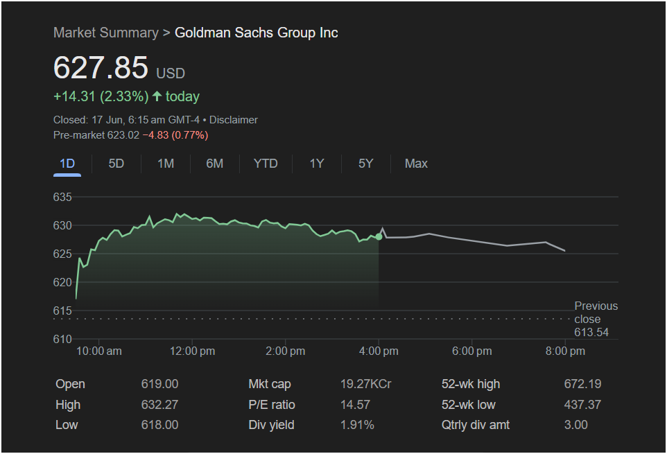This screenshot has width=667, height=454.
Task: Select the 1D time range tab
Action: click(67, 164)
